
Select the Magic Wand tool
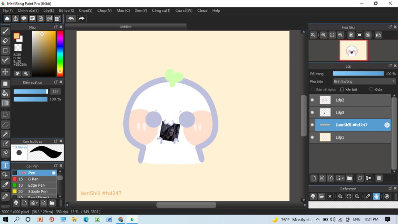click(x=5, y=134)
